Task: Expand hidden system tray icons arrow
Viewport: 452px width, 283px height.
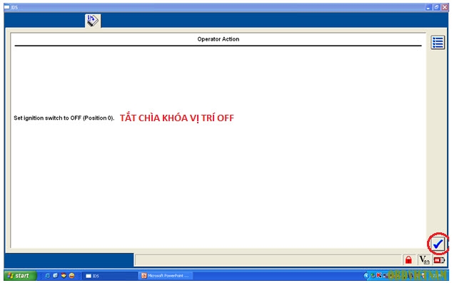Action: point(366,276)
